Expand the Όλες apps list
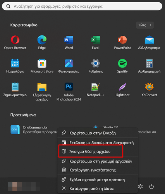The image size is (165, 194). pyautogui.click(x=145, y=25)
